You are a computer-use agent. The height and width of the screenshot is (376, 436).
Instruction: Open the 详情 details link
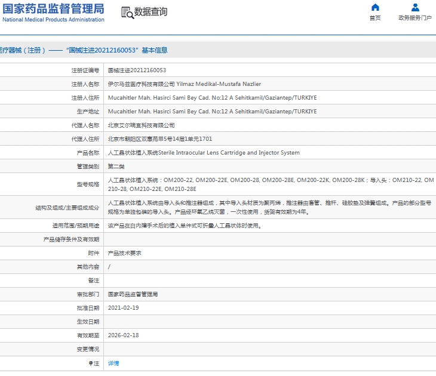[x=113, y=363]
